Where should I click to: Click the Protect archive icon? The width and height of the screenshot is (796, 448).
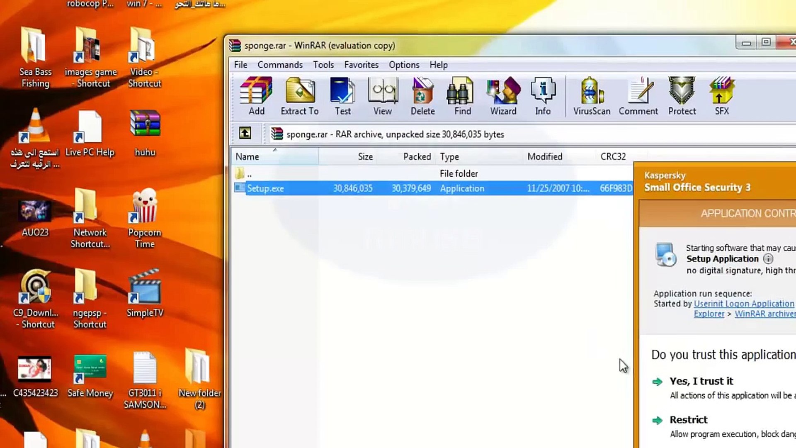[682, 96]
